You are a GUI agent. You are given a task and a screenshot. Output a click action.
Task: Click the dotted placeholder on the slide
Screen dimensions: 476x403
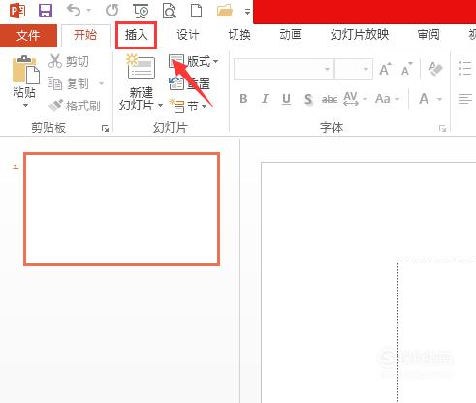pyautogui.click(x=436, y=332)
